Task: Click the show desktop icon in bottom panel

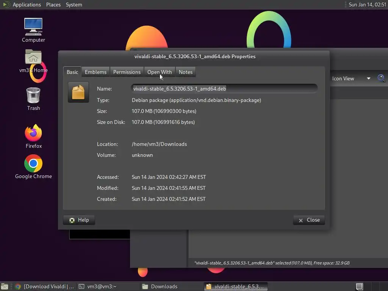Action: coord(5,286)
